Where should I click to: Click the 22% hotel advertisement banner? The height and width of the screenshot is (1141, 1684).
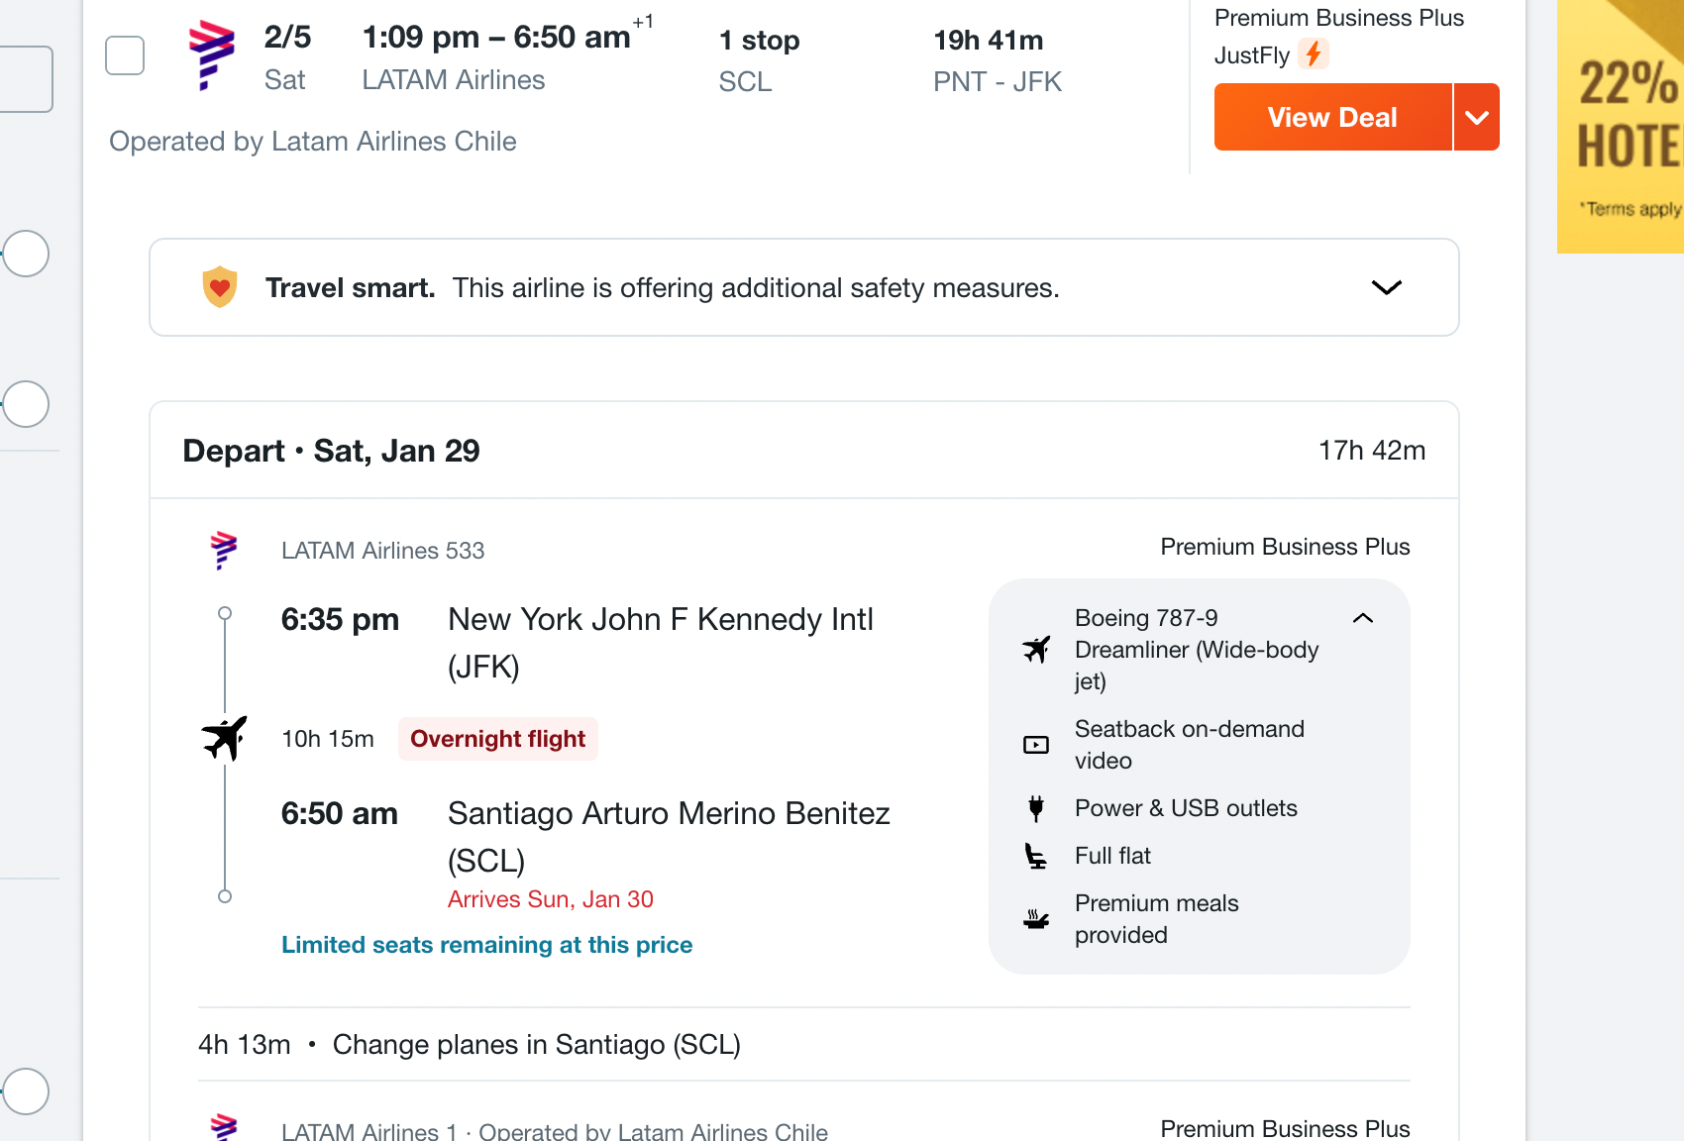point(1621,127)
